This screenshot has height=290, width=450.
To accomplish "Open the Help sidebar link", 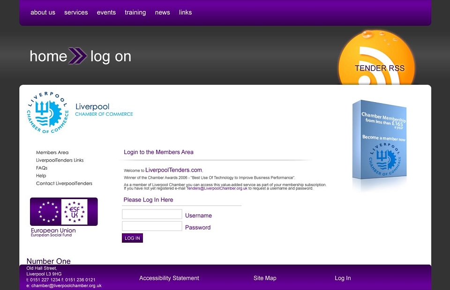I will [41, 176].
